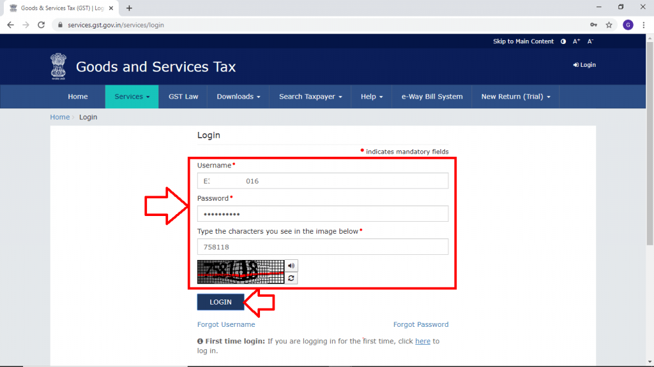Image resolution: width=654 pixels, height=367 pixels.
Task: Increase font size with the A+ icon
Action: [577, 41]
